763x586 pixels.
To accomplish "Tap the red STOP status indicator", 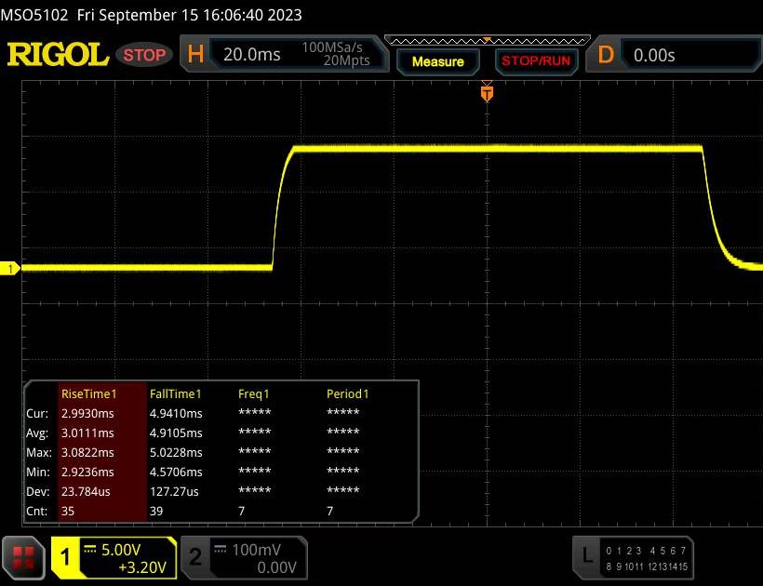I will click(x=144, y=55).
